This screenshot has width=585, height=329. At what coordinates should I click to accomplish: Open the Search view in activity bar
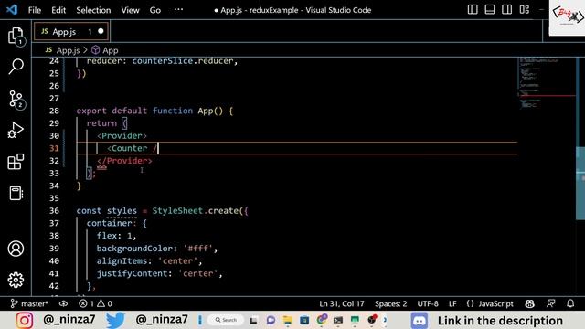16,67
